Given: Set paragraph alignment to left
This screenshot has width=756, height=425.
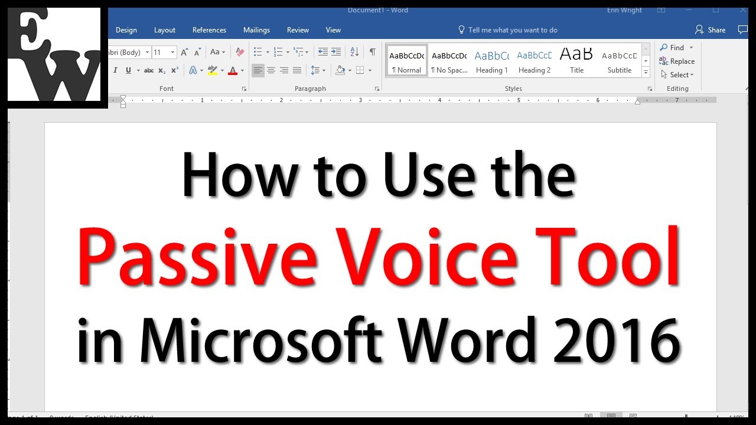Looking at the screenshot, I should pyautogui.click(x=258, y=70).
